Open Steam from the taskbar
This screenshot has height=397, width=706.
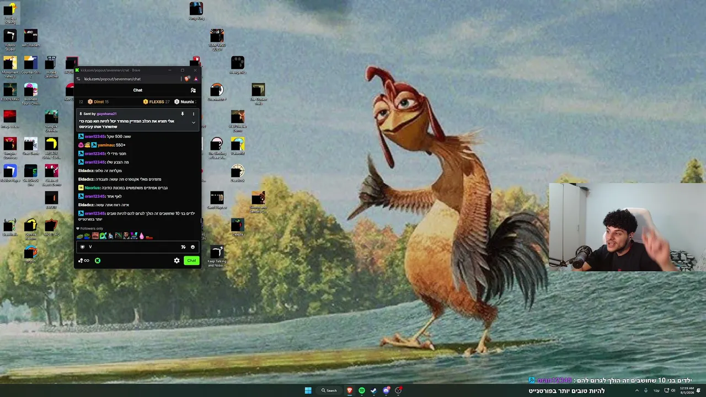click(373, 390)
